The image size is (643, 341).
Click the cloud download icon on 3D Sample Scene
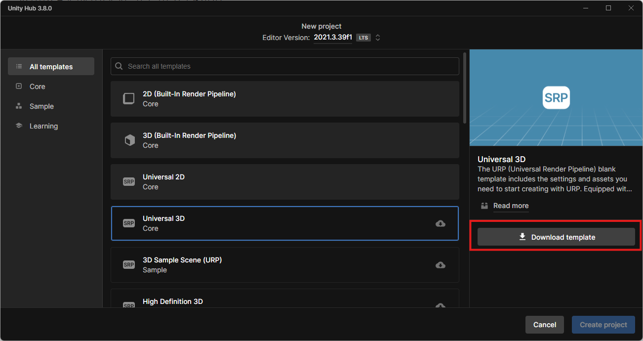tap(441, 265)
